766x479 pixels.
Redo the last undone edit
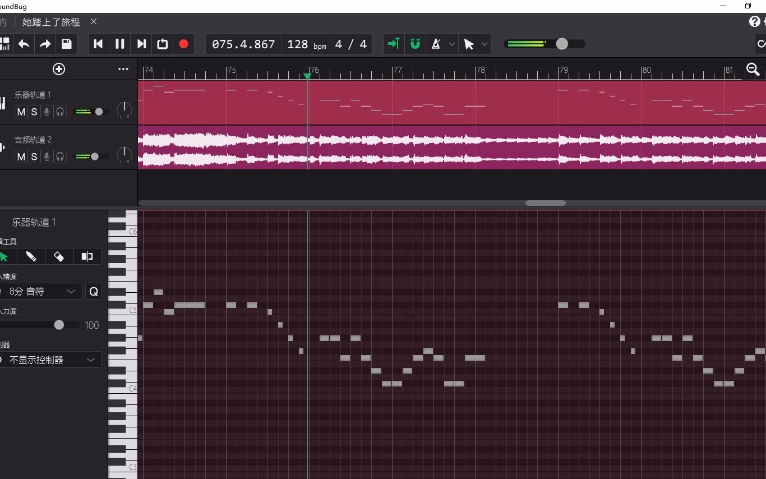[45, 44]
